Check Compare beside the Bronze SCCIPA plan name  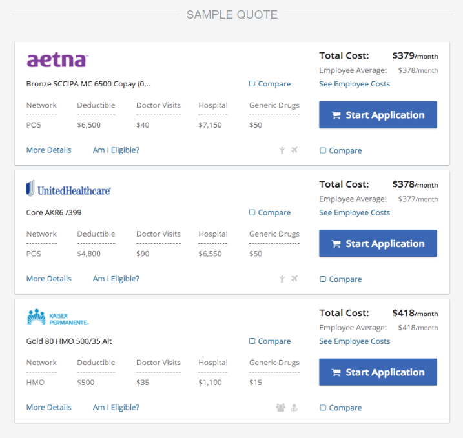[252, 84]
